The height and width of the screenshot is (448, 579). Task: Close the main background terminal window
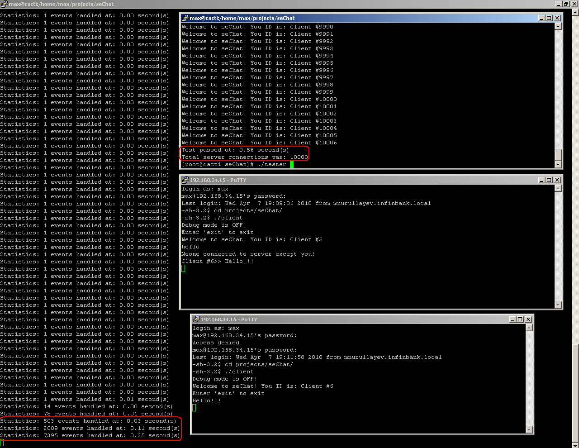click(574, 4)
